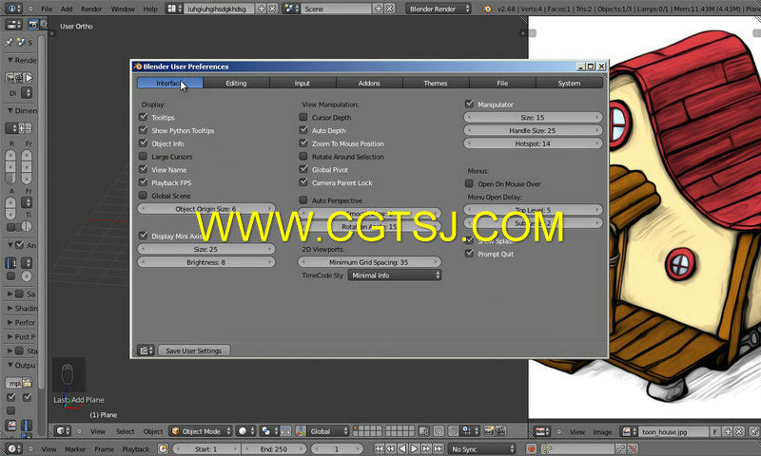Toggle the layer lock-to-scene icon

click(x=423, y=431)
